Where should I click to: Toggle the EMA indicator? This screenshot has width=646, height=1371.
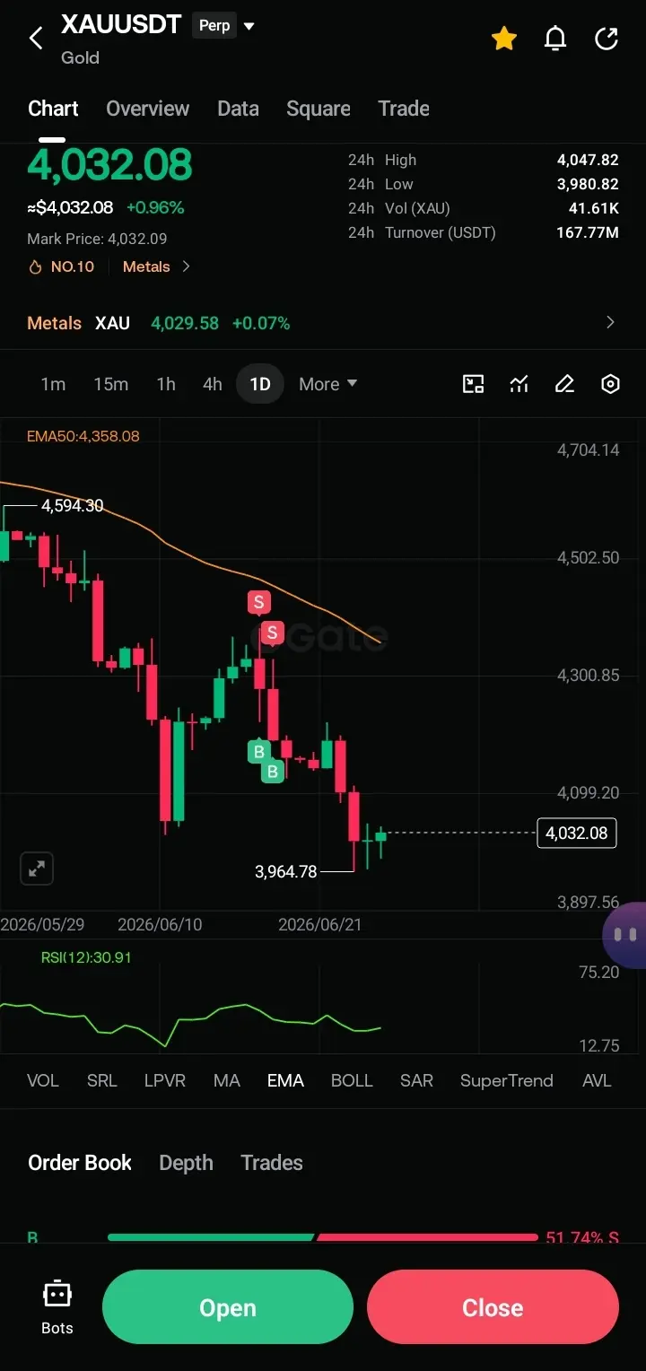[285, 1080]
